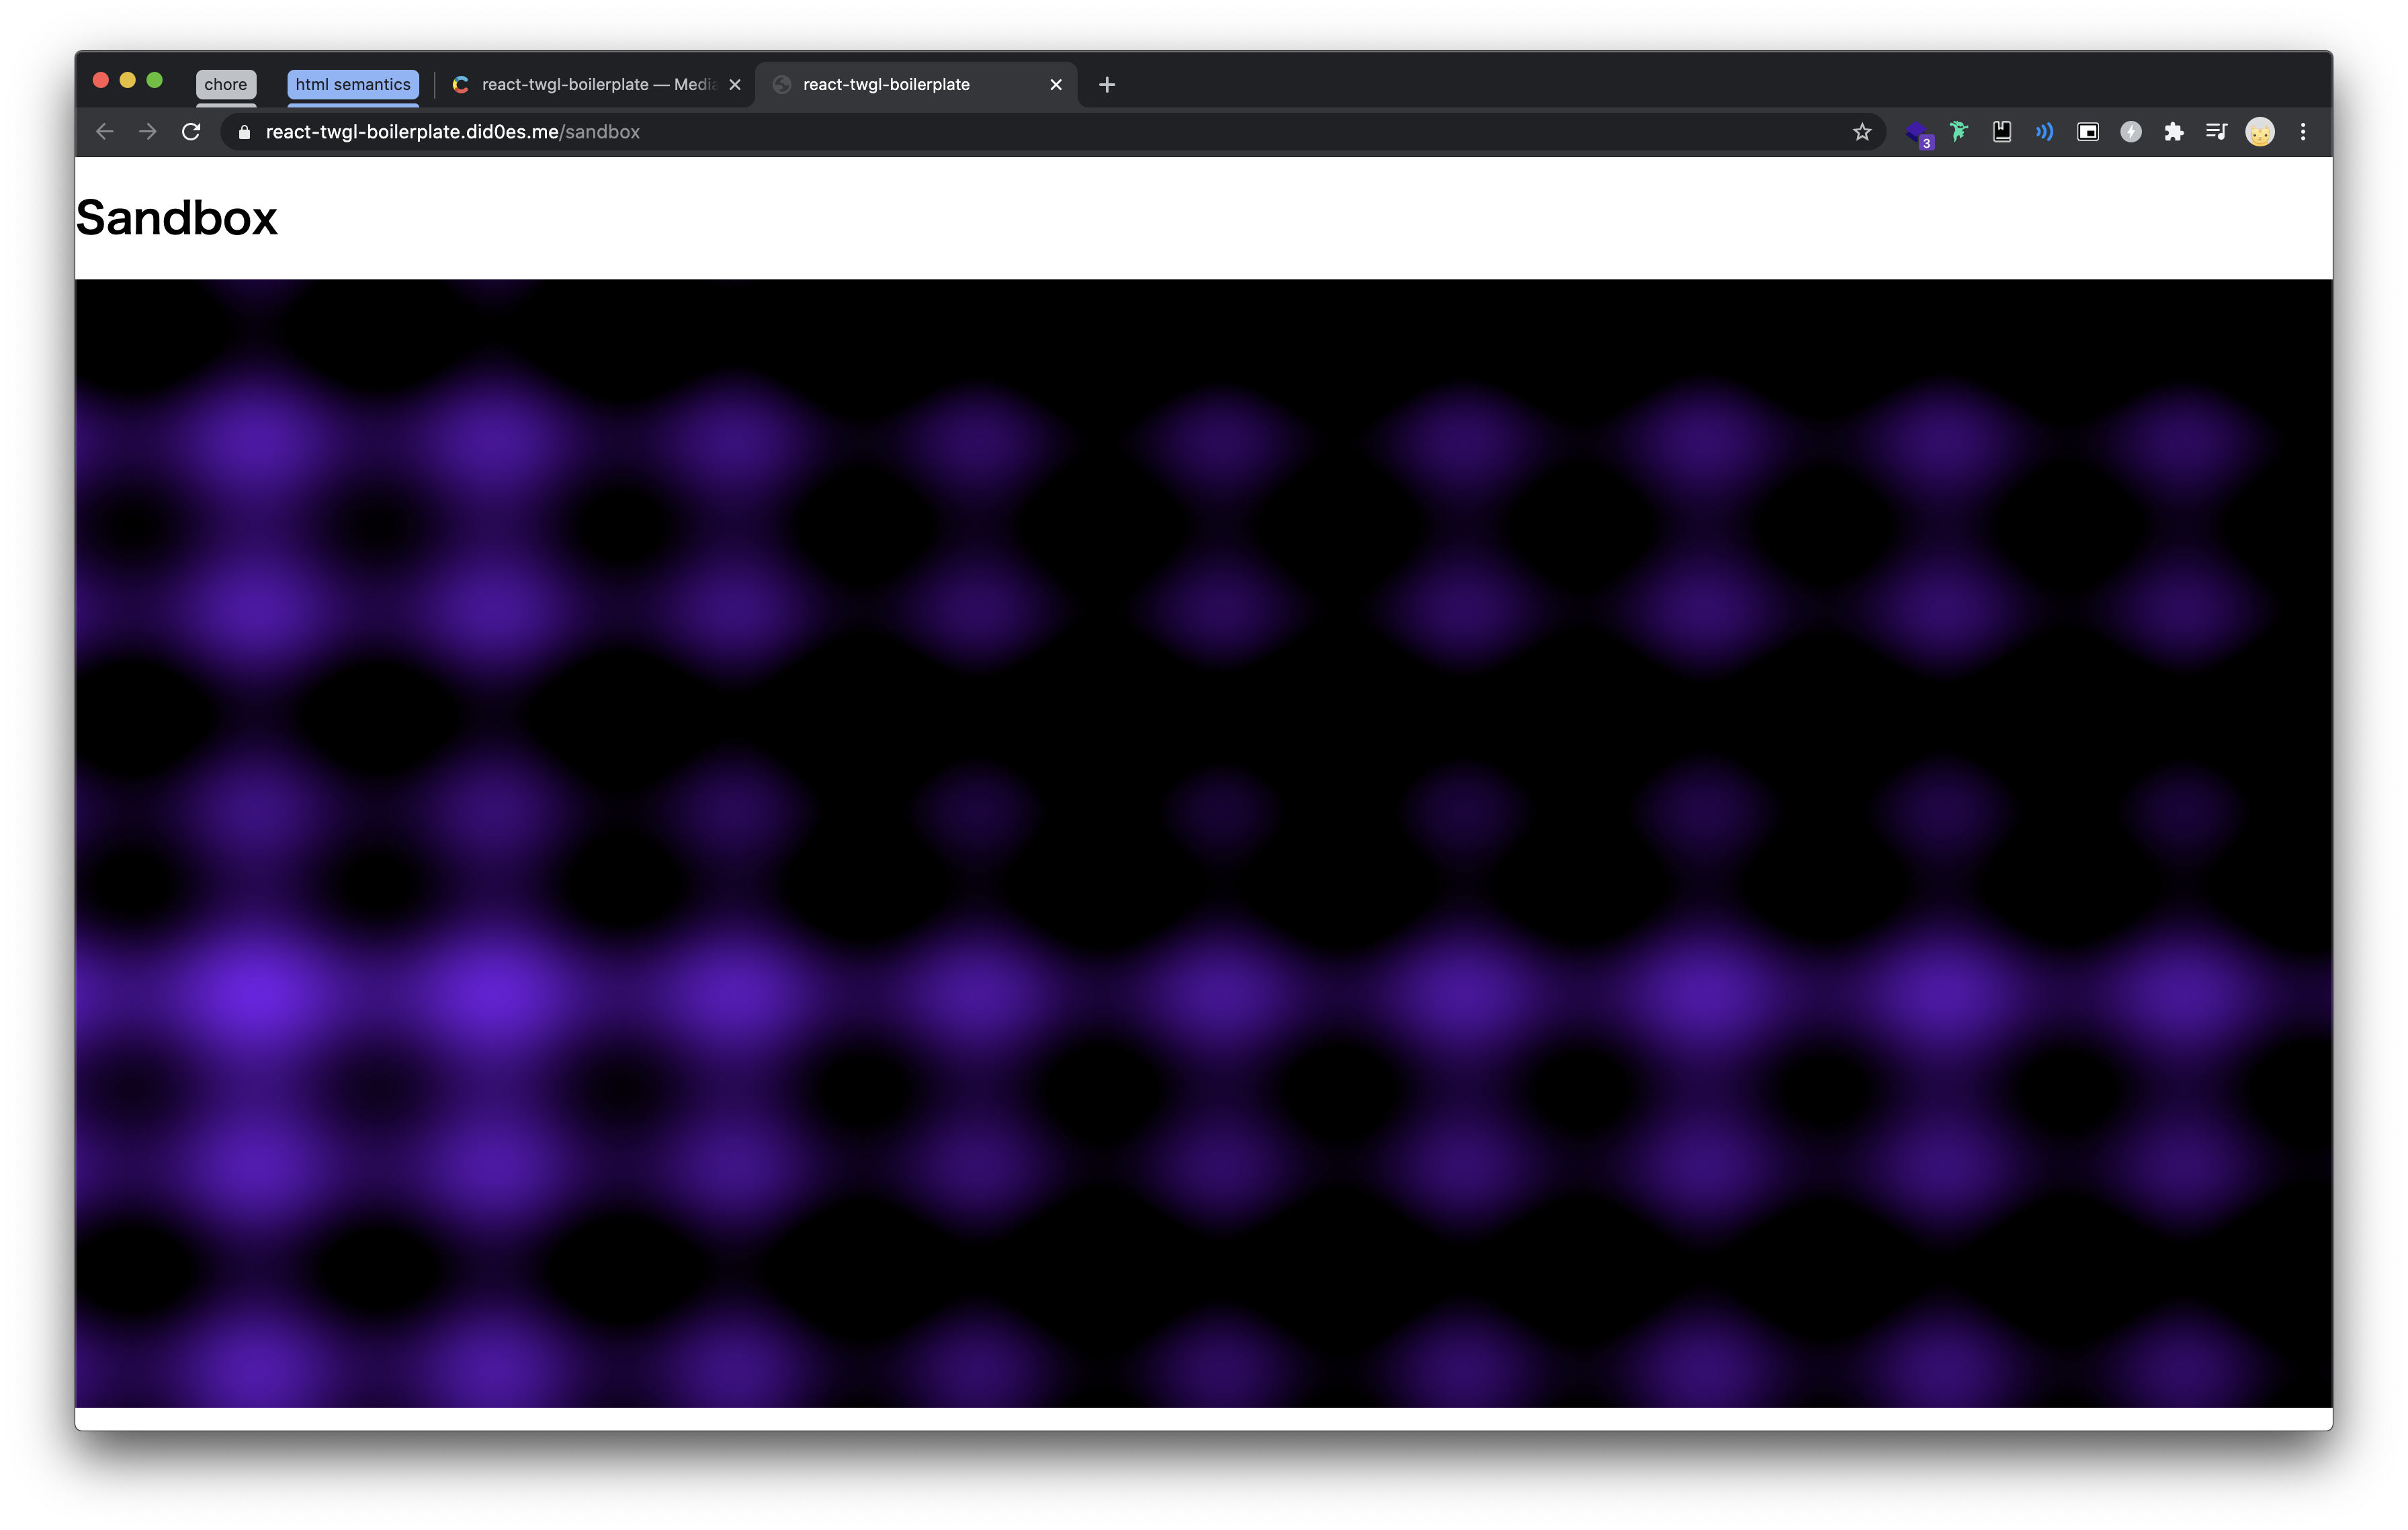Viewport: 2408px width, 1530px height.
Task: Bookmark this page with the star icon
Action: [x=1861, y=132]
